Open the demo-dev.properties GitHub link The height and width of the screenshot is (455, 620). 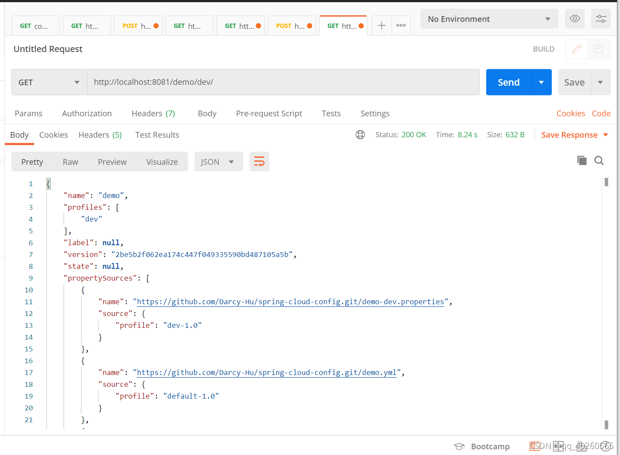[x=291, y=302]
